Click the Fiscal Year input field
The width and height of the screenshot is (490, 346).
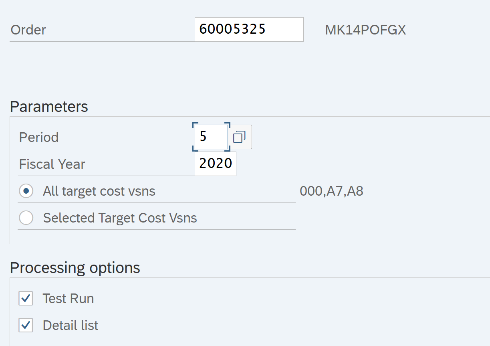pyautogui.click(x=216, y=164)
